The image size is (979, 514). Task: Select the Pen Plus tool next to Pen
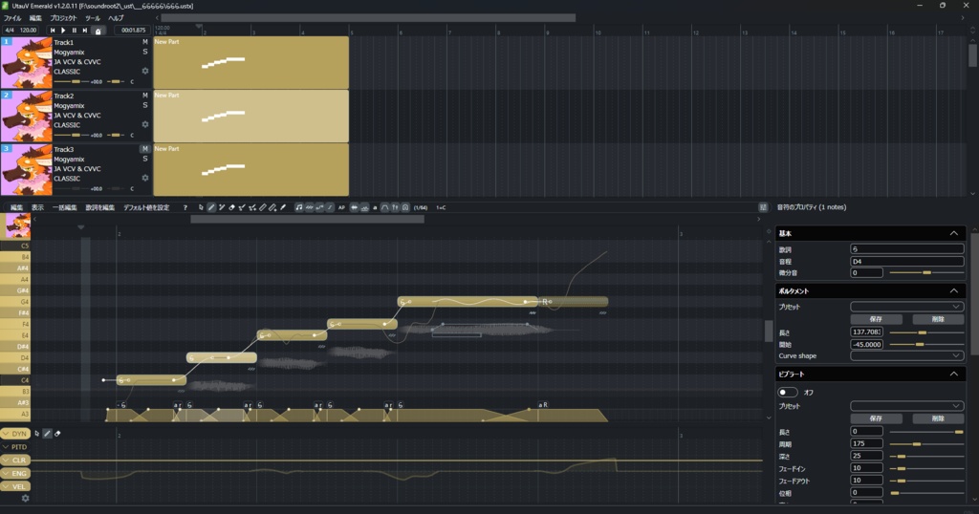point(222,207)
